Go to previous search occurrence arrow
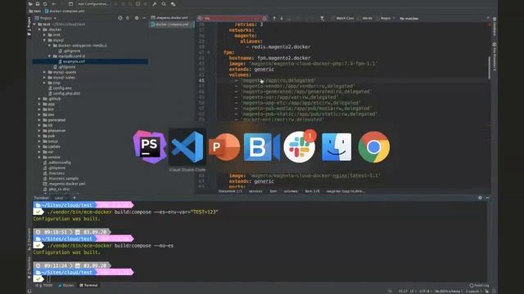524x294 pixels. (274, 18)
